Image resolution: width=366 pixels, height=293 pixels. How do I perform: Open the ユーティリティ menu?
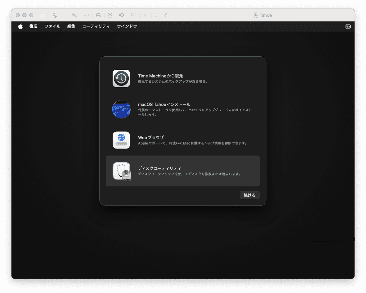pyautogui.click(x=96, y=26)
